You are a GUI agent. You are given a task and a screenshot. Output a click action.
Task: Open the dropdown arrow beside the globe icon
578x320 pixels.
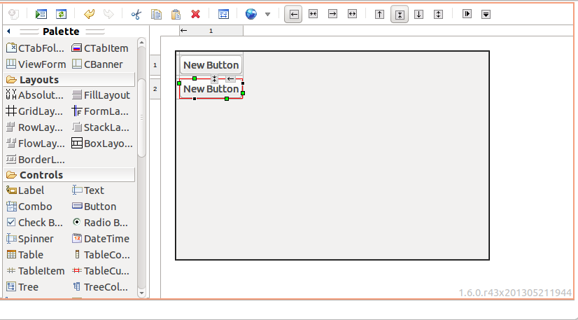coord(267,15)
